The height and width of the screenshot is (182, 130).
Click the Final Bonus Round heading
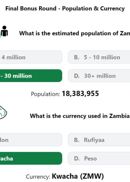(65, 9)
